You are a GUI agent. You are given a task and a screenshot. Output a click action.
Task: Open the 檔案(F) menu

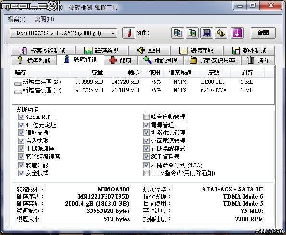coord(17,19)
